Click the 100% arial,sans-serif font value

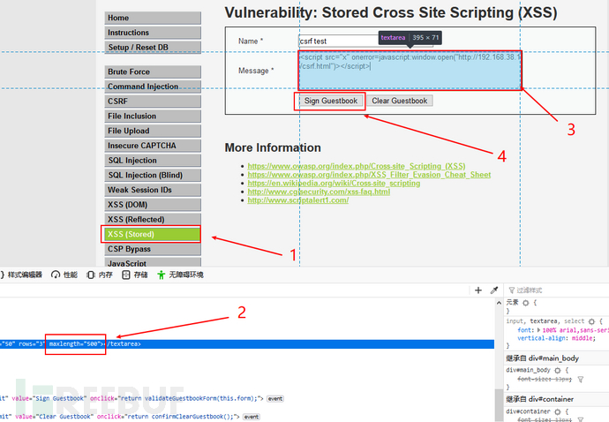click(575, 330)
